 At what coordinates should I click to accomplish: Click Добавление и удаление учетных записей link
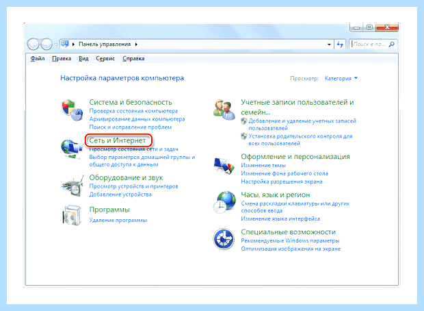click(302, 125)
